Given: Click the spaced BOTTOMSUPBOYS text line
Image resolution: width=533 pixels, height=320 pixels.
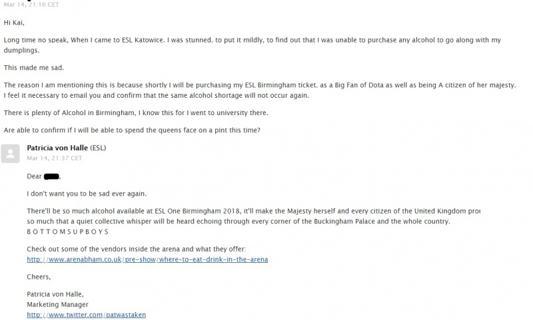Looking at the screenshot, I should tap(67, 232).
